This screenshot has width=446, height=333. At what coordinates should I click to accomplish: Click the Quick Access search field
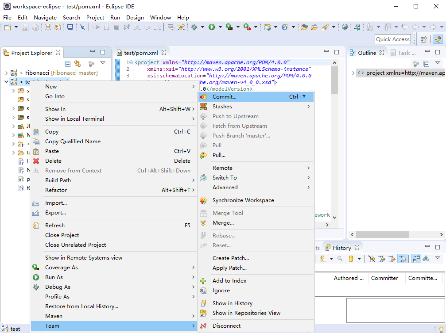tap(393, 39)
